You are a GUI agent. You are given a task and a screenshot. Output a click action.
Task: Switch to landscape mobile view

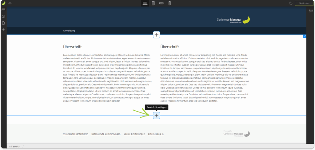tap(161, 3)
